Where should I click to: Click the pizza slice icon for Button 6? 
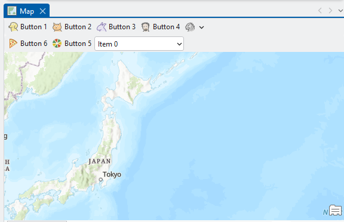[13, 44]
